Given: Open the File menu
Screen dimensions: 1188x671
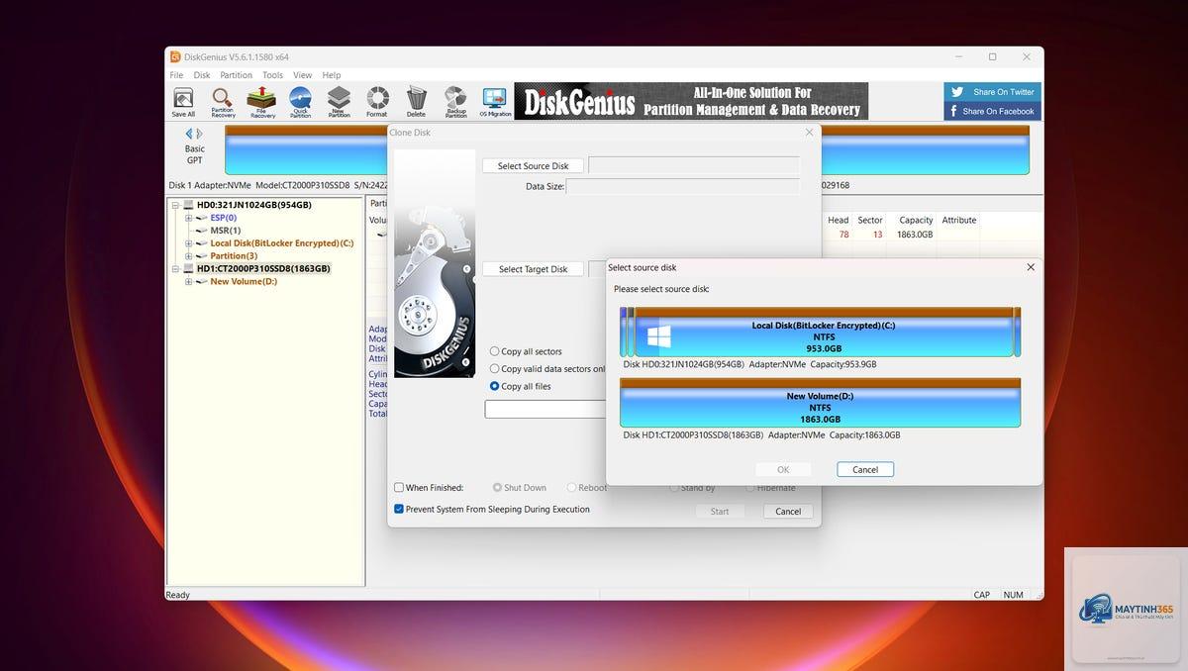Looking at the screenshot, I should point(176,75).
